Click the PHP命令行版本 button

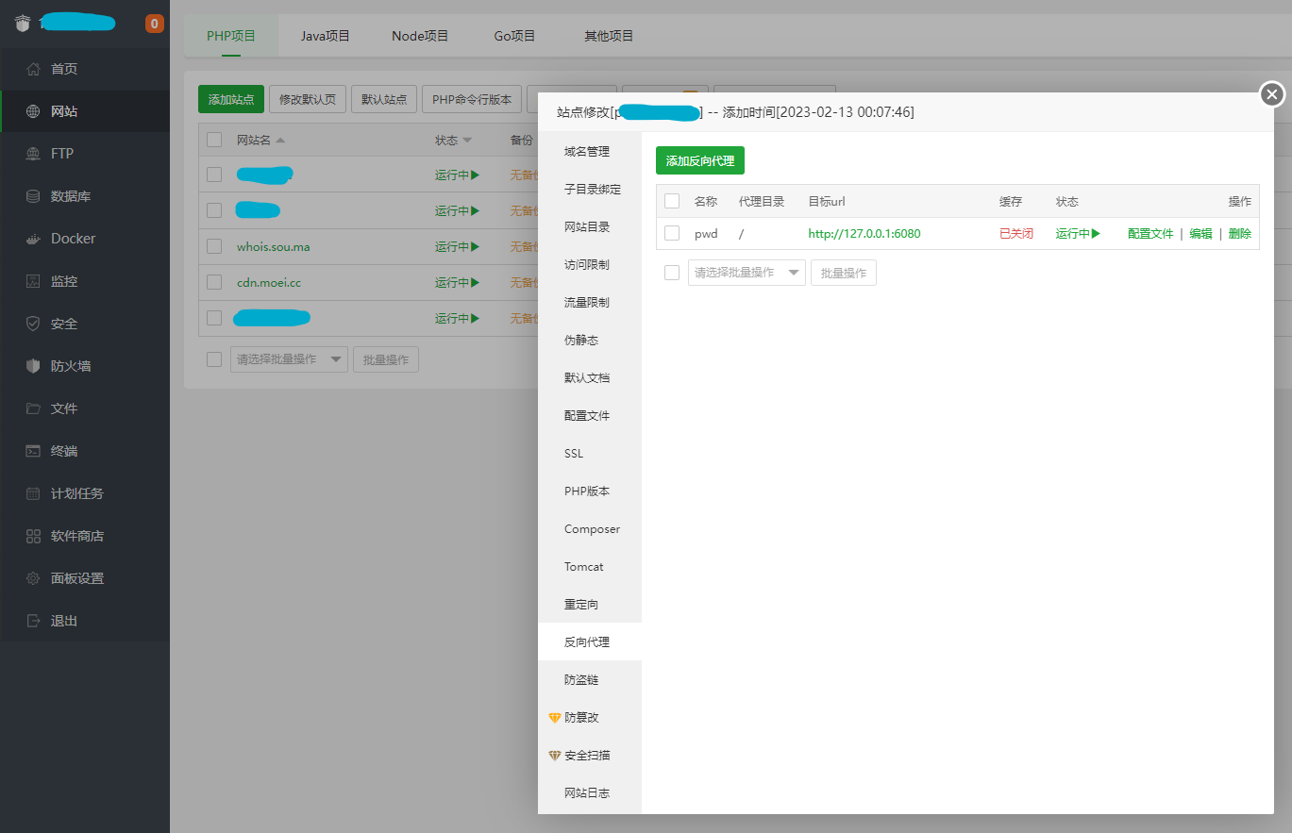pos(472,99)
